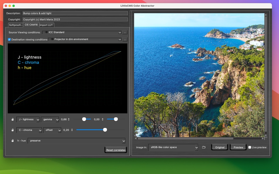Image resolution: width=279 pixels, height=174 pixels.
Task: Toggle lock icon for J - lightness row
Action: coord(12,119)
